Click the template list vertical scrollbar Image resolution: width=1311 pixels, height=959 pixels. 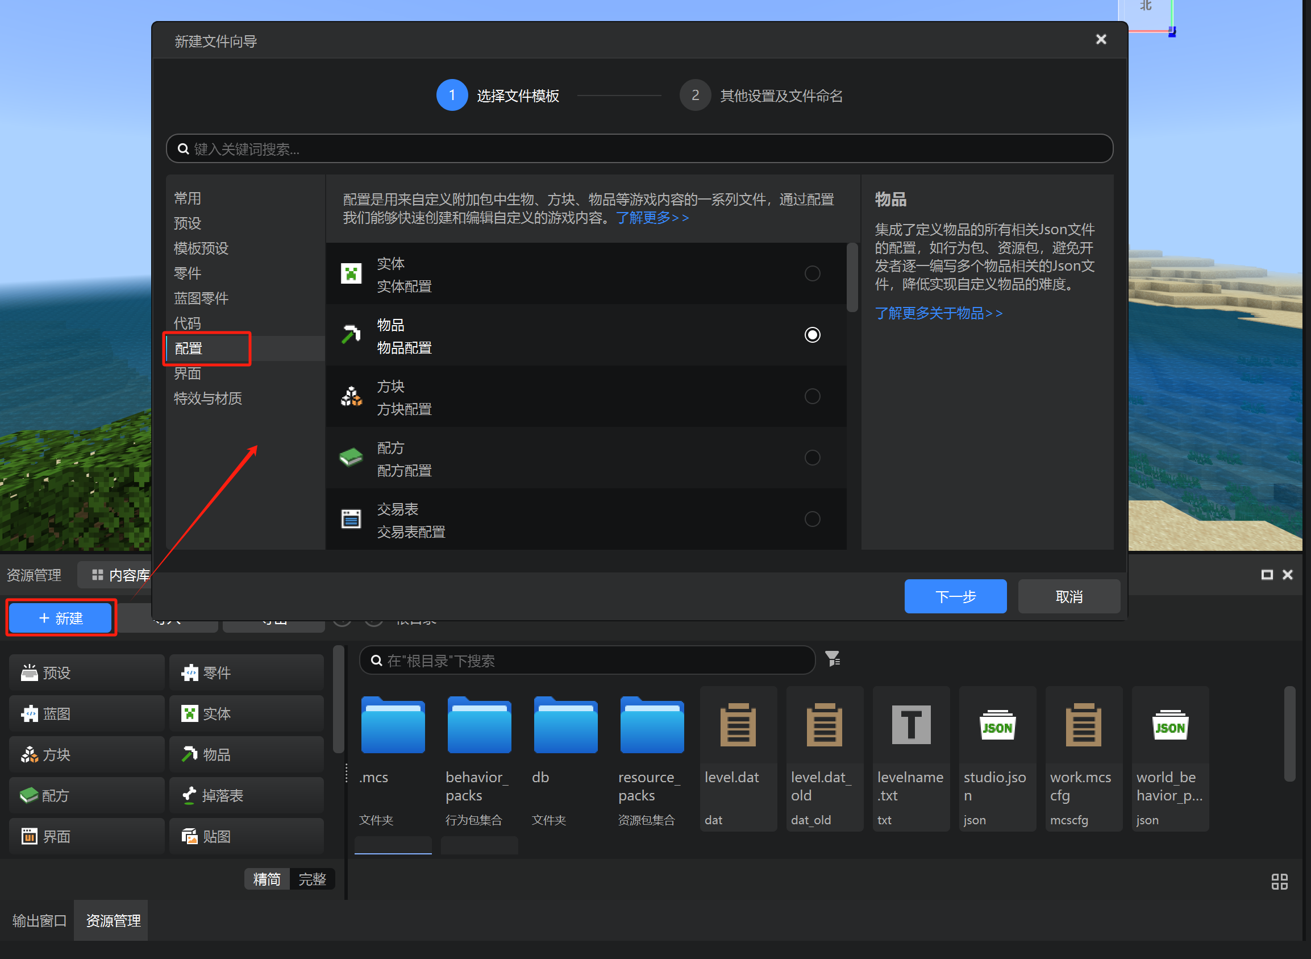pos(852,277)
